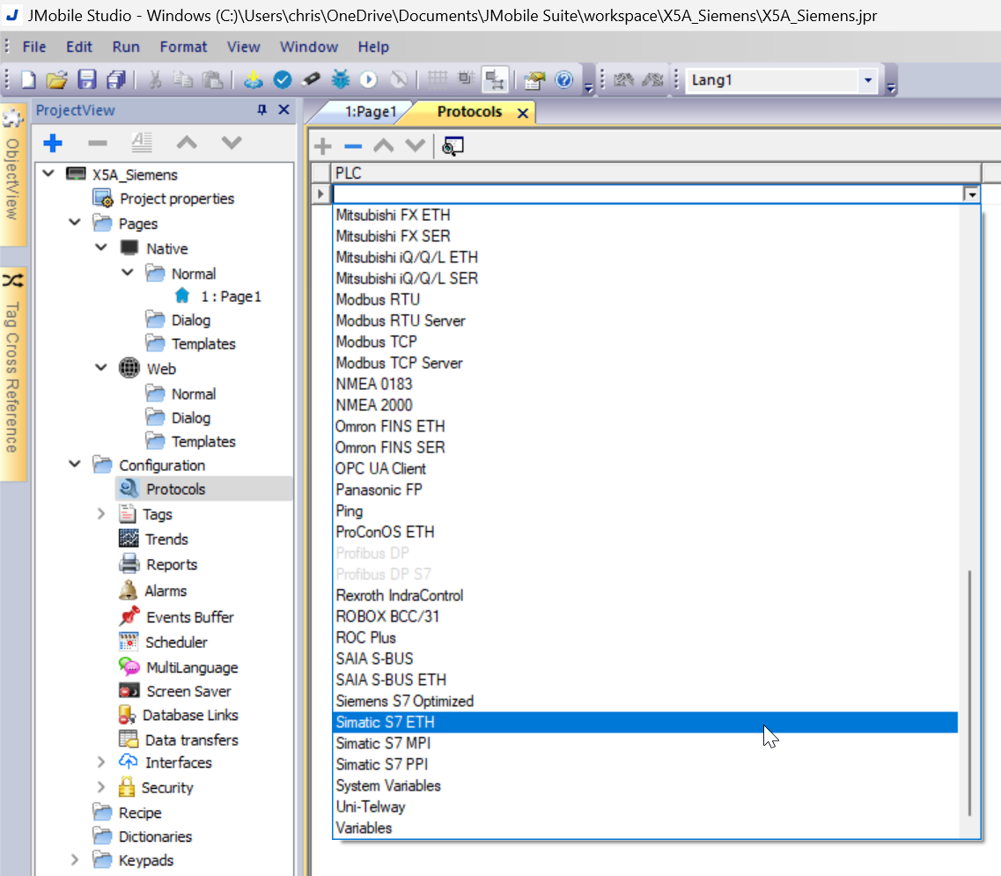1001x876 pixels.
Task: Click the Save All toolbar icon
Action: [116, 80]
